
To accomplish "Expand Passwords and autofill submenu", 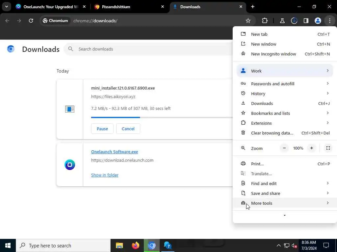I will click(x=285, y=84).
